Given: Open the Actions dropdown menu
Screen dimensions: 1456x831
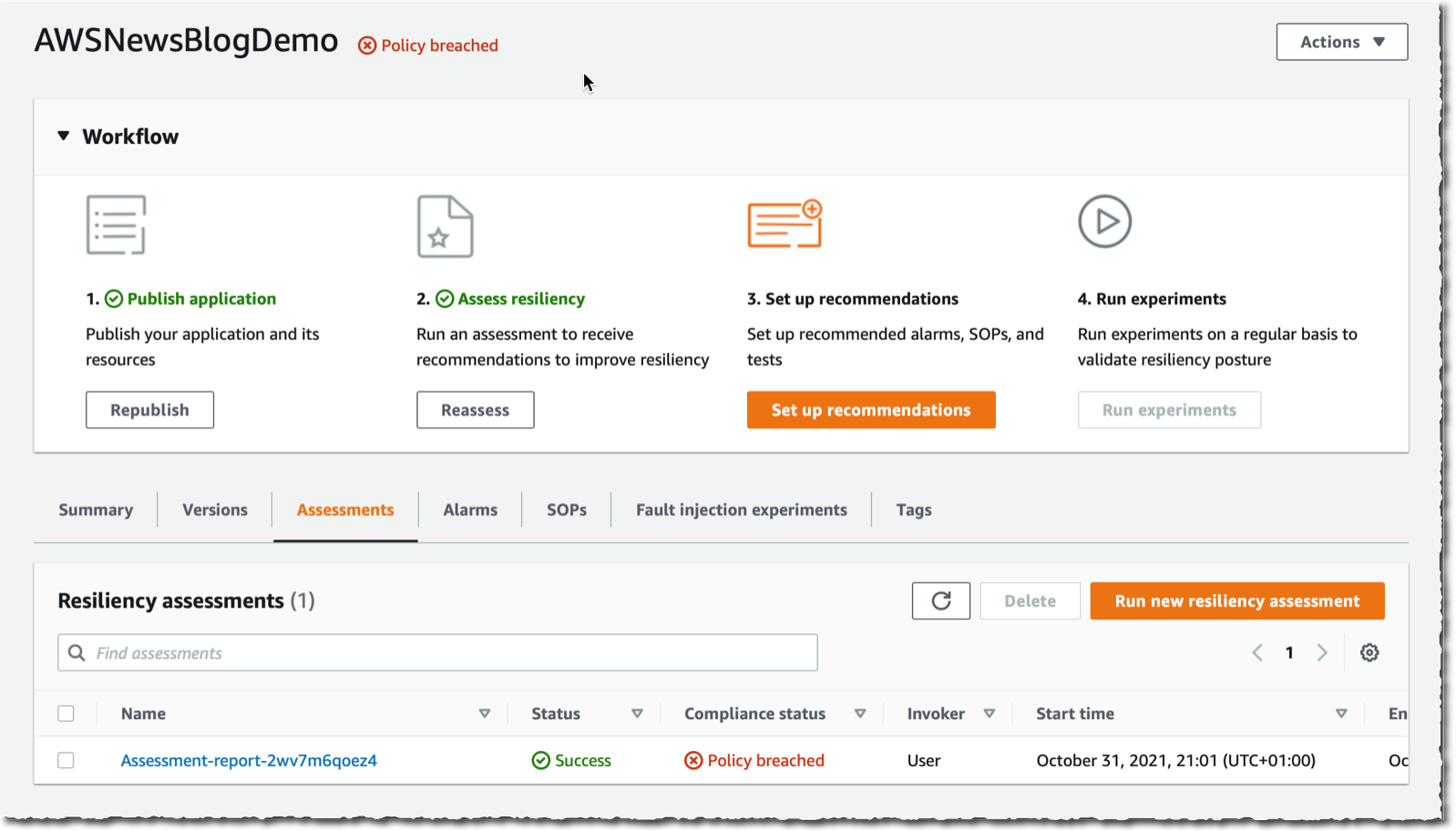Looking at the screenshot, I should [1342, 42].
